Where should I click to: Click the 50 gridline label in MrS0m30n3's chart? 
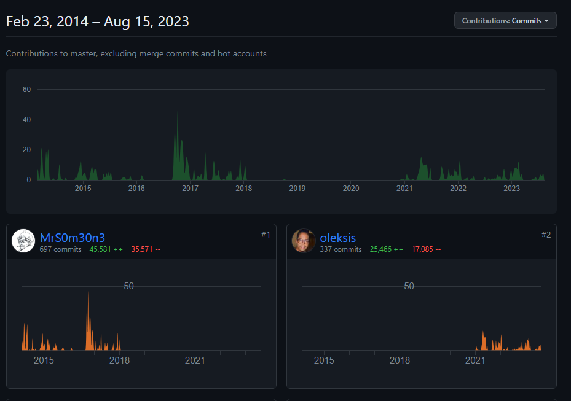pyautogui.click(x=128, y=286)
